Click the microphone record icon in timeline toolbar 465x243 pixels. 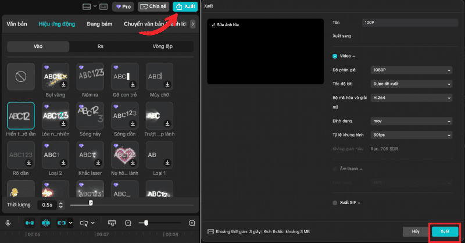8,223
